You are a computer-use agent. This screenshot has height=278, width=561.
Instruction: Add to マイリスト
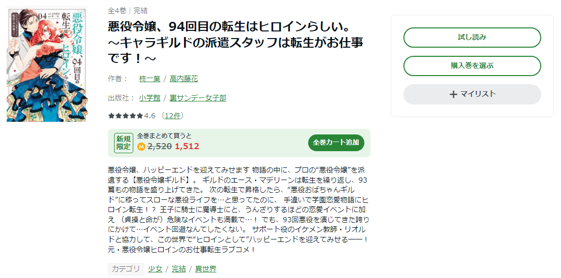pos(472,94)
